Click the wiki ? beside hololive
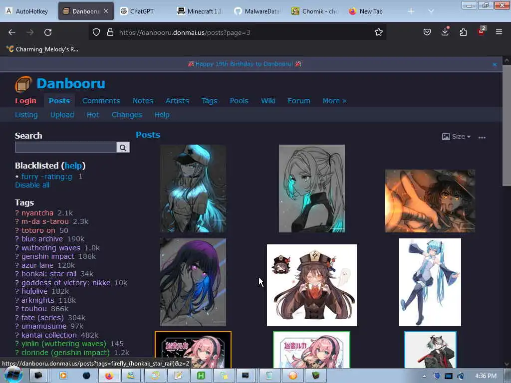This screenshot has width=511, height=383. coord(17,291)
